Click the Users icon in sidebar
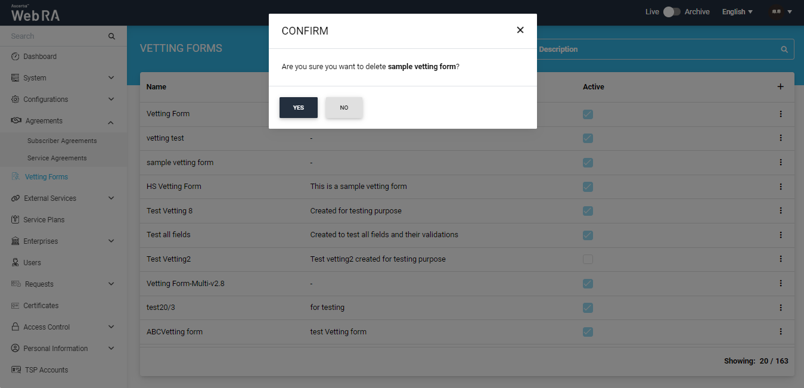This screenshot has height=388, width=804. [15, 263]
